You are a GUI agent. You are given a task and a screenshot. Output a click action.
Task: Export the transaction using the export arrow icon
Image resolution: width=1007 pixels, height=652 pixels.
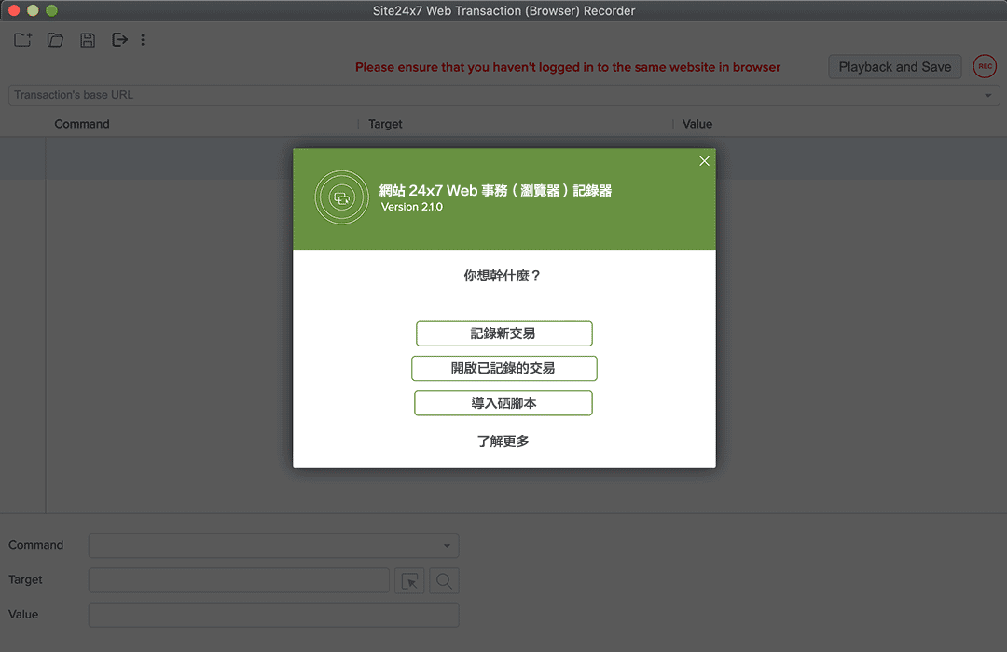119,39
